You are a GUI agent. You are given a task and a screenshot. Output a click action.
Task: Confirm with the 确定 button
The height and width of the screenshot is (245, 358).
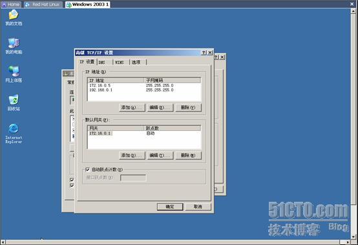tap(170, 206)
